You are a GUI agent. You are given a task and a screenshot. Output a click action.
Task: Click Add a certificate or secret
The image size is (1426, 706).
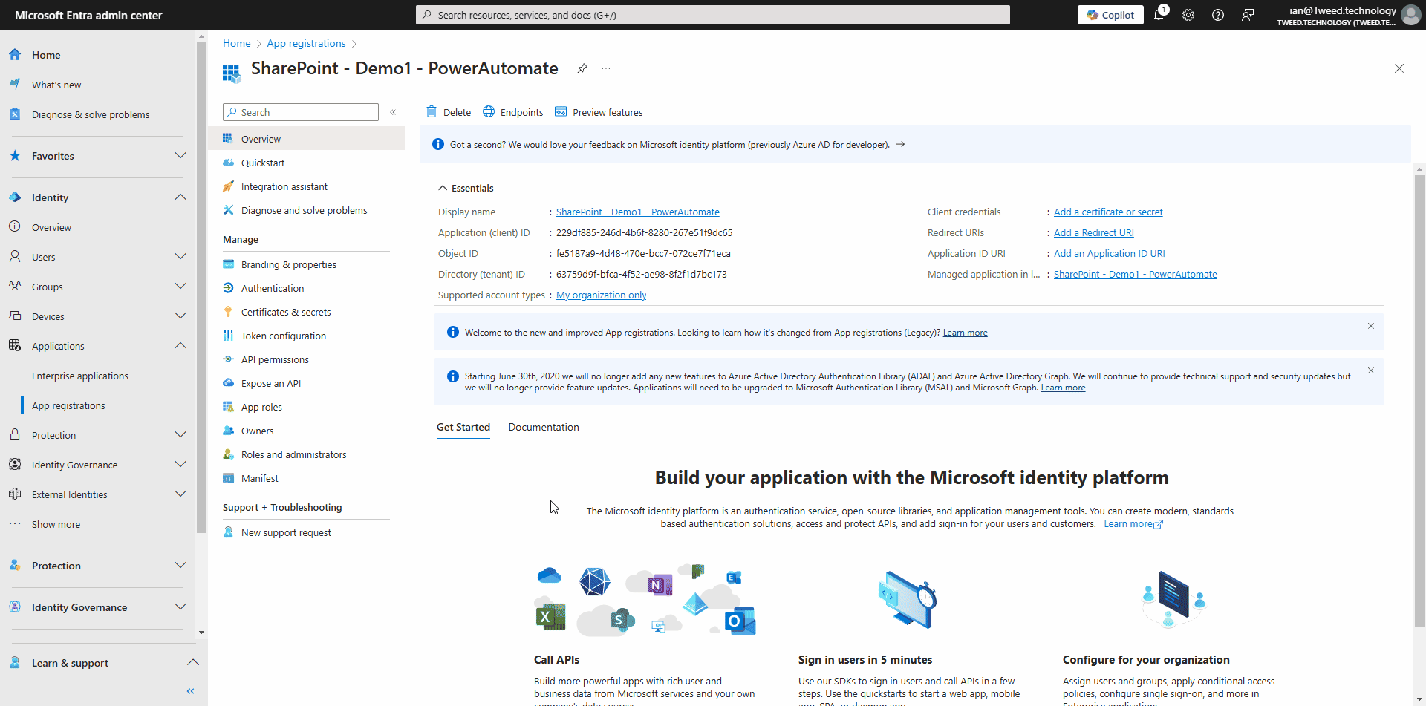(1108, 212)
